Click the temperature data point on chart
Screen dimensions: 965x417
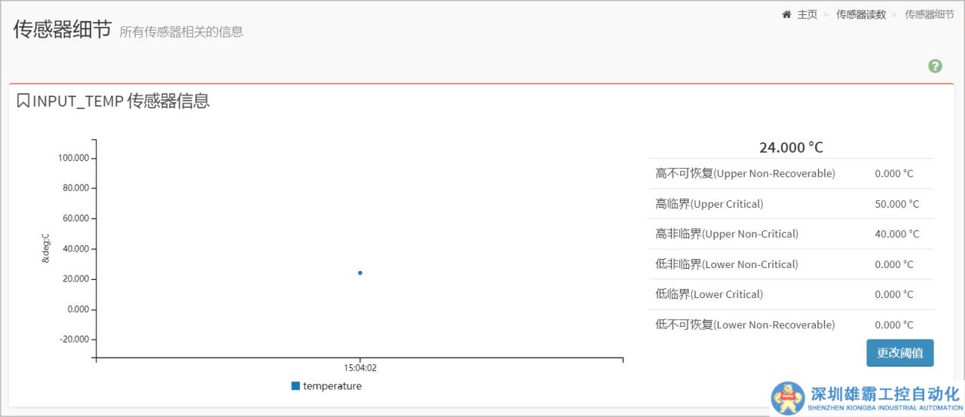[360, 272]
